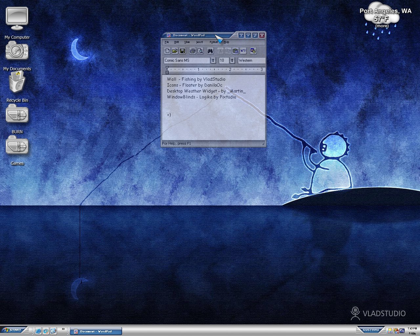Click the roll-up window button in the title bar
Screen dimensions: 420x336
241,35
